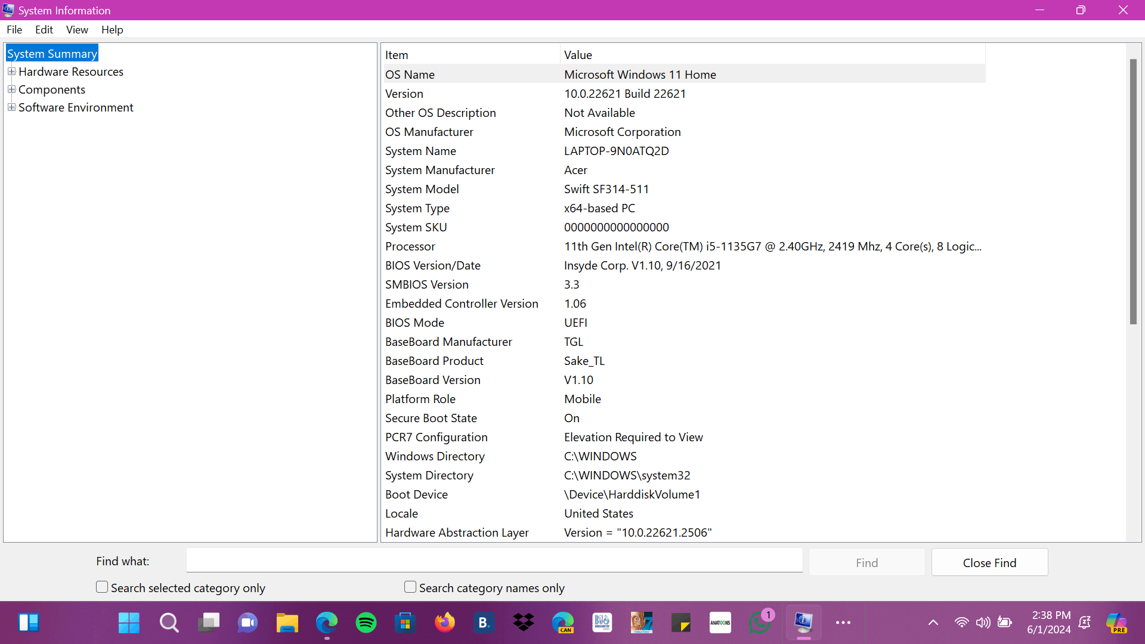Select the Components label in tree
The image size is (1145, 644).
(x=52, y=89)
